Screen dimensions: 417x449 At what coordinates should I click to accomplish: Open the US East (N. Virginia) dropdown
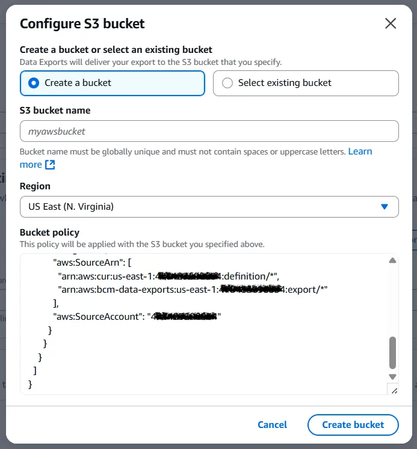click(x=209, y=207)
